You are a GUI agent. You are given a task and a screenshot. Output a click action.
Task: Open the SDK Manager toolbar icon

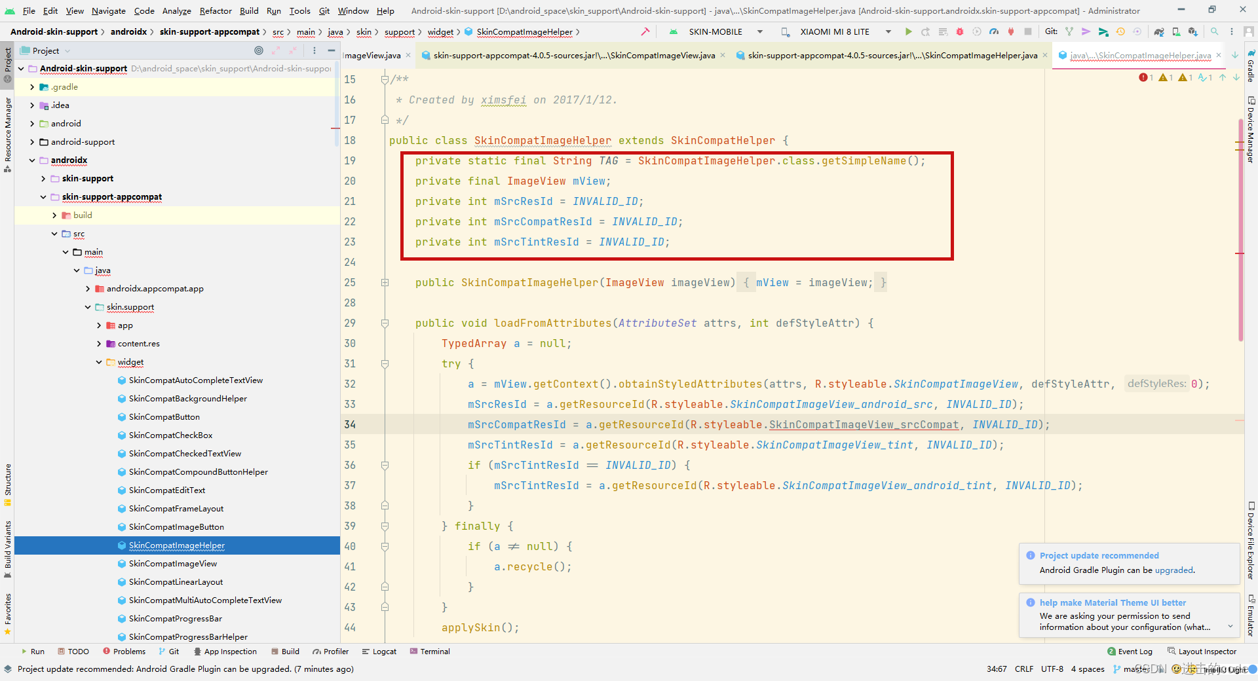coord(1193,31)
